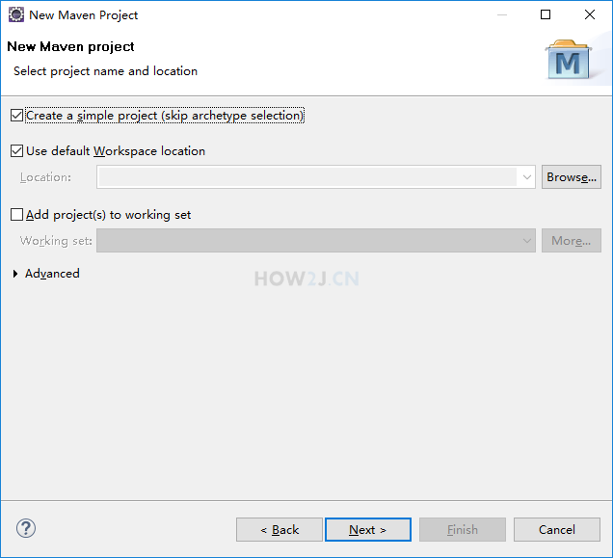The image size is (613, 558).
Task: Click the help question mark icon
Action: pyautogui.click(x=26, y=529)
